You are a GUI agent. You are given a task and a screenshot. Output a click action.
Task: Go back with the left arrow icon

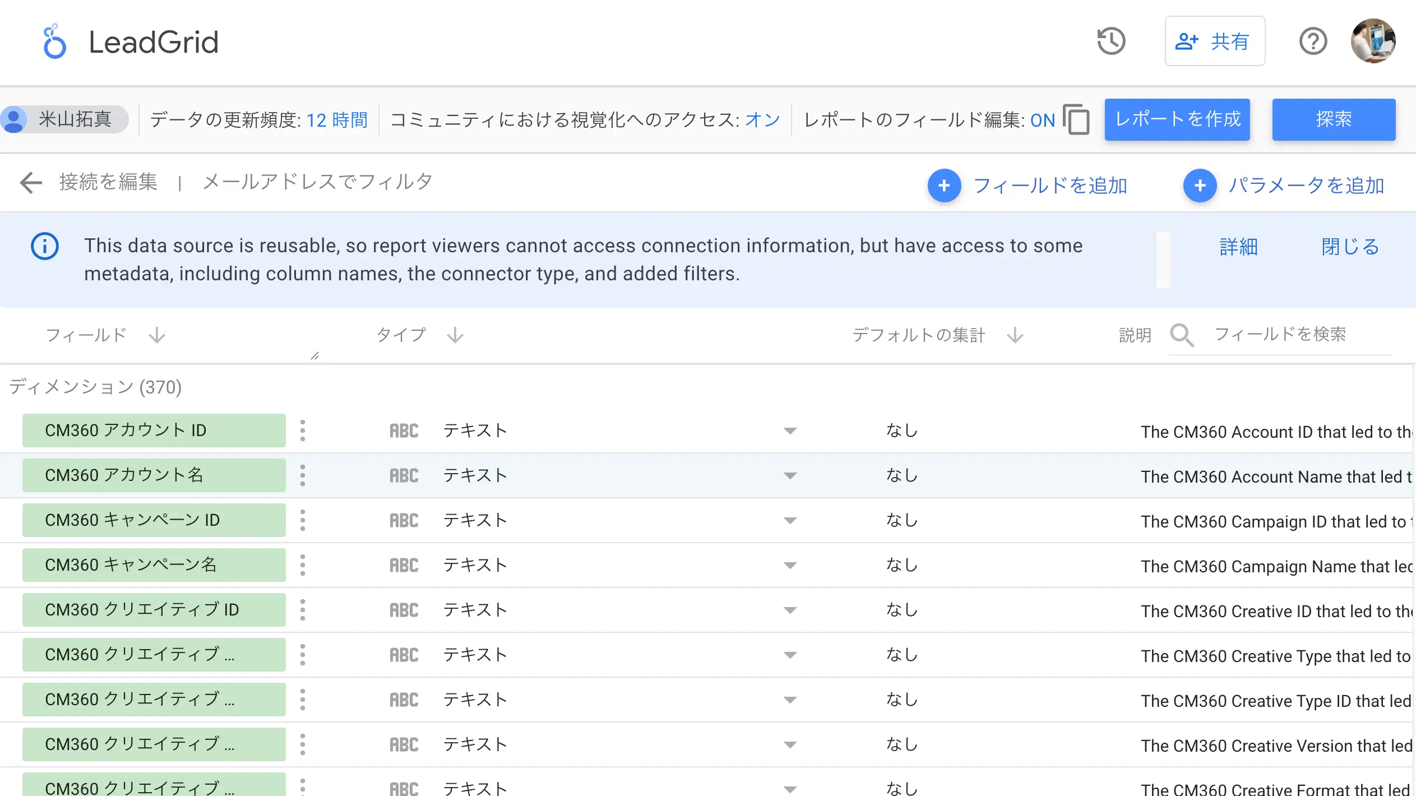(x=31, y=182)
